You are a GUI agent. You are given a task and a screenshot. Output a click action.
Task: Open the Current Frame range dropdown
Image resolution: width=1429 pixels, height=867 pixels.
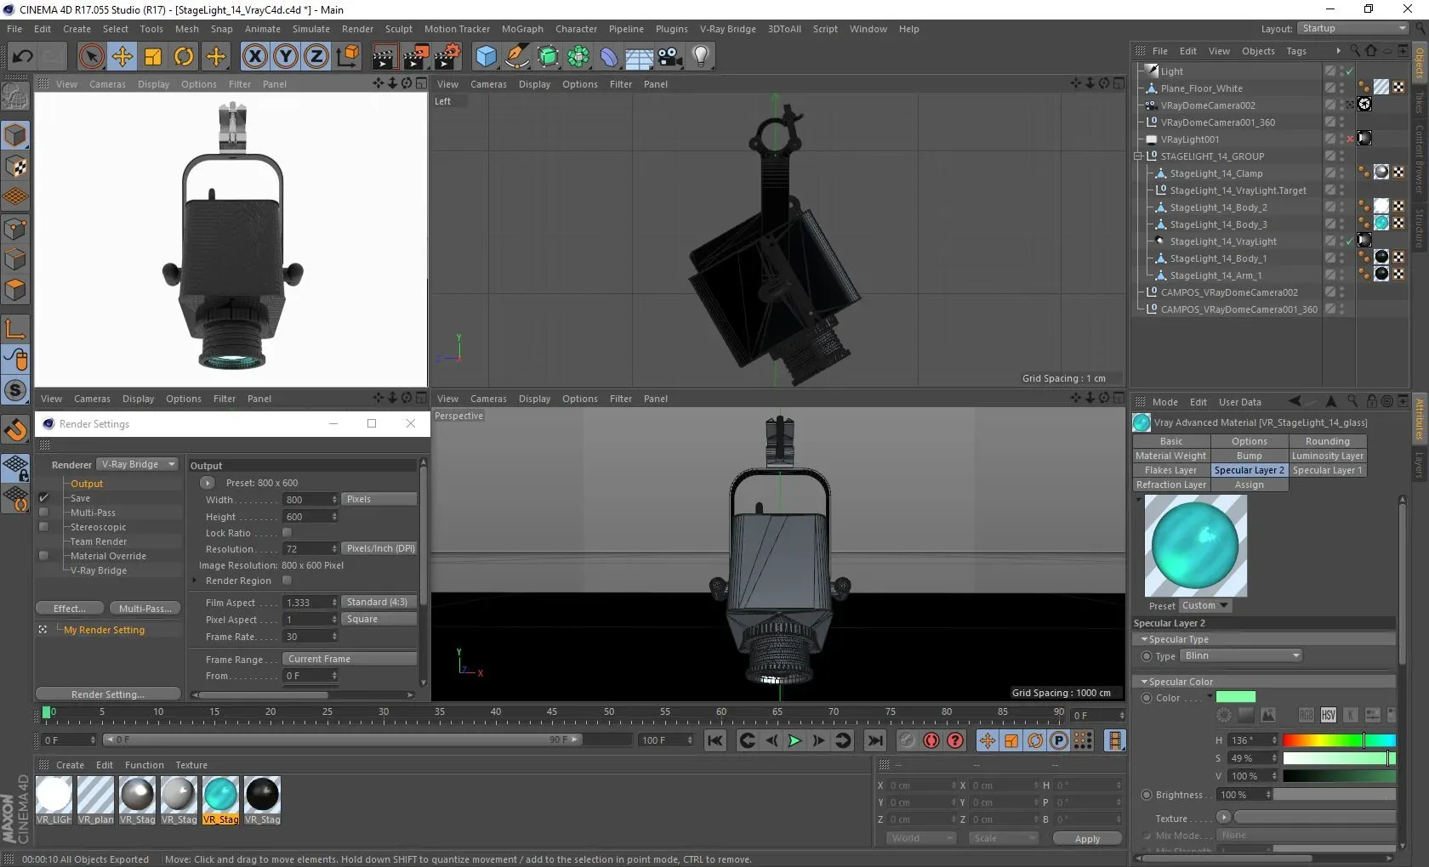[x=350, y=659]
